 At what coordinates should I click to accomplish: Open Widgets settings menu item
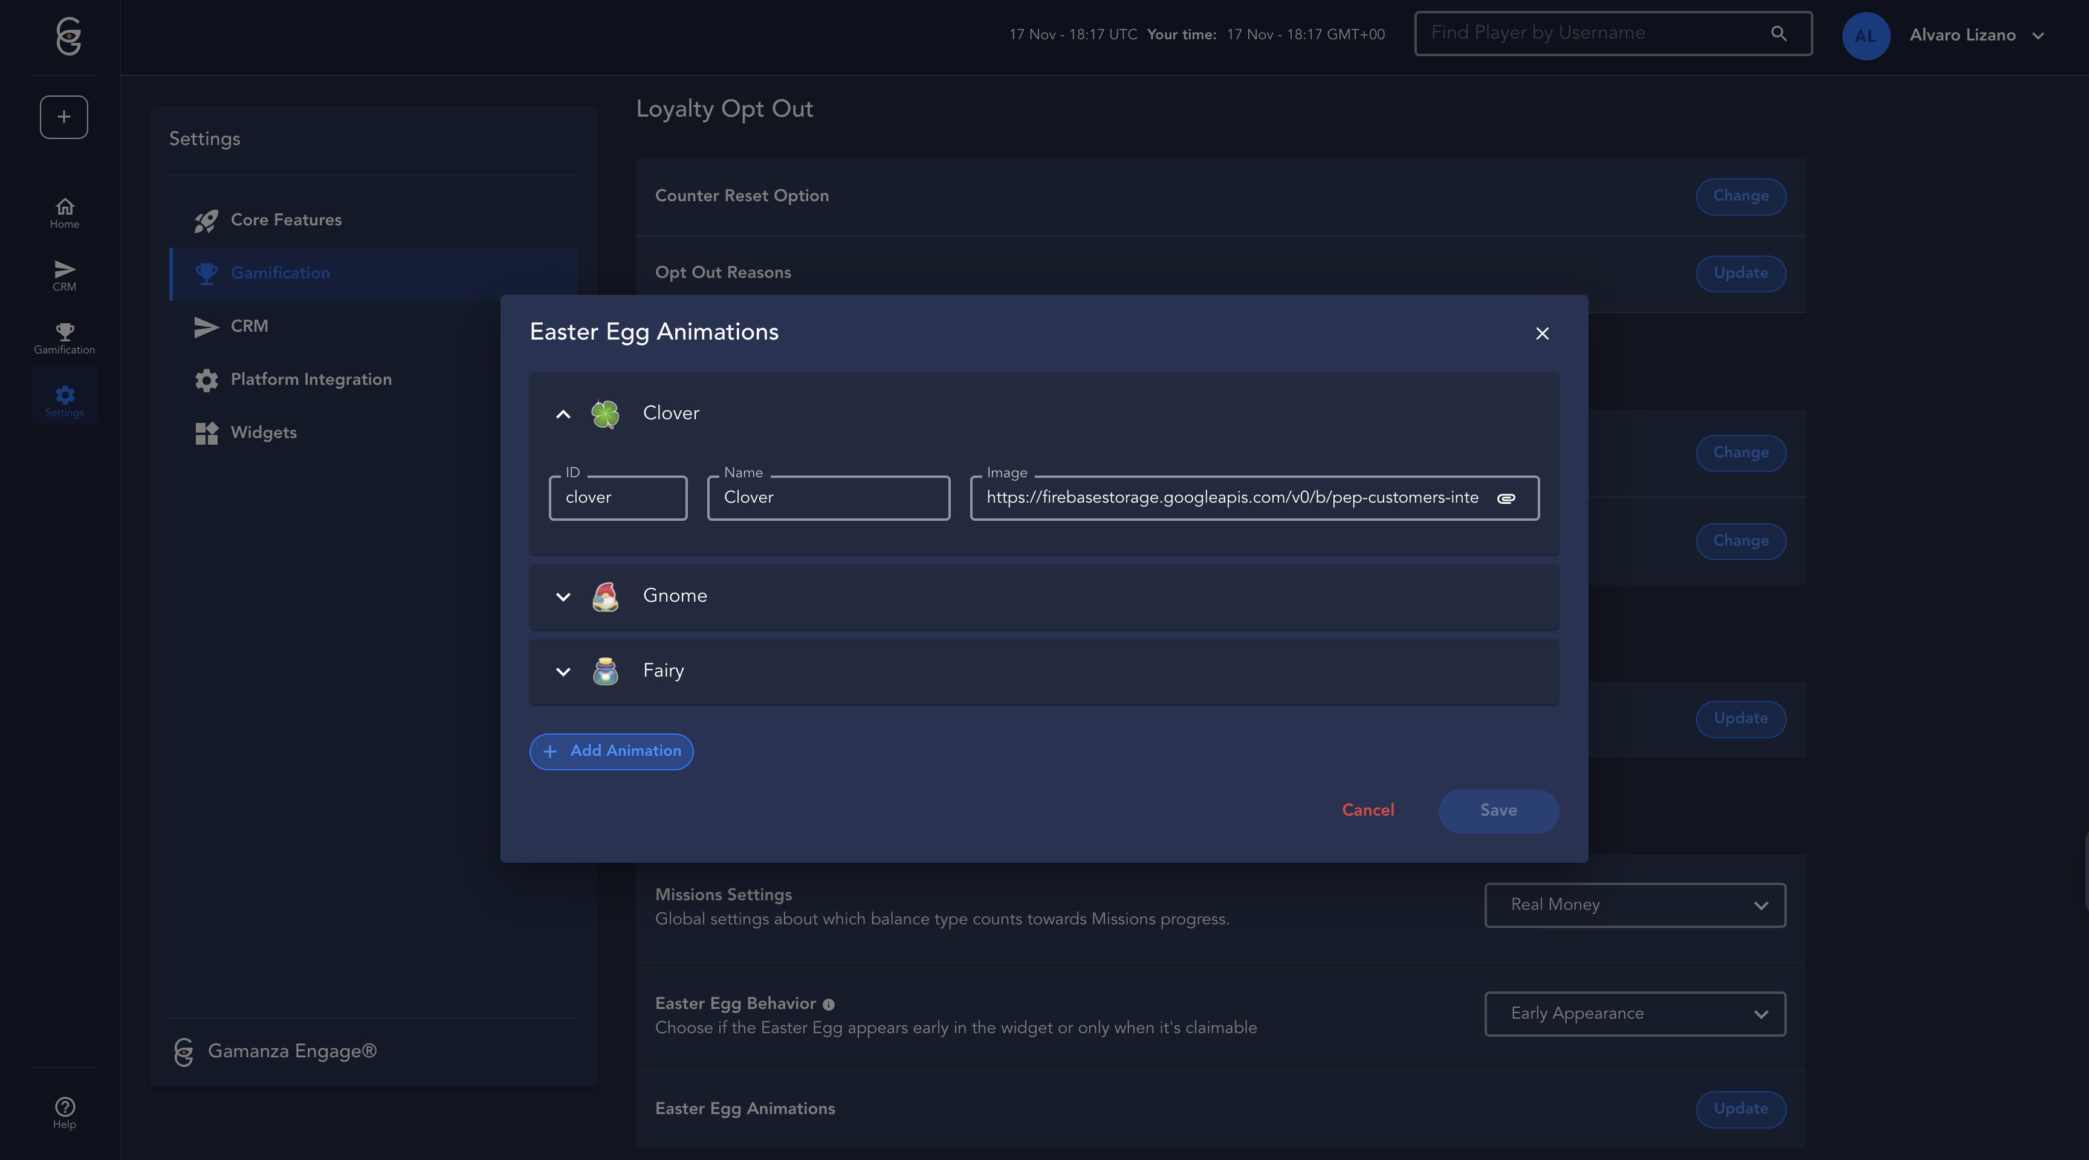pos(263,433)
